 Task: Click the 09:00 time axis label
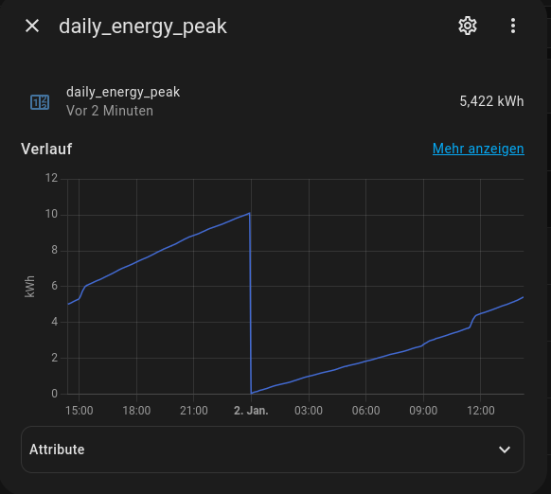click(x=423, y=411)
